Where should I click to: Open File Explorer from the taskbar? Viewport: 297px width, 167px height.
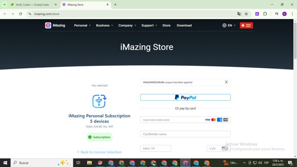click(90, 163)
